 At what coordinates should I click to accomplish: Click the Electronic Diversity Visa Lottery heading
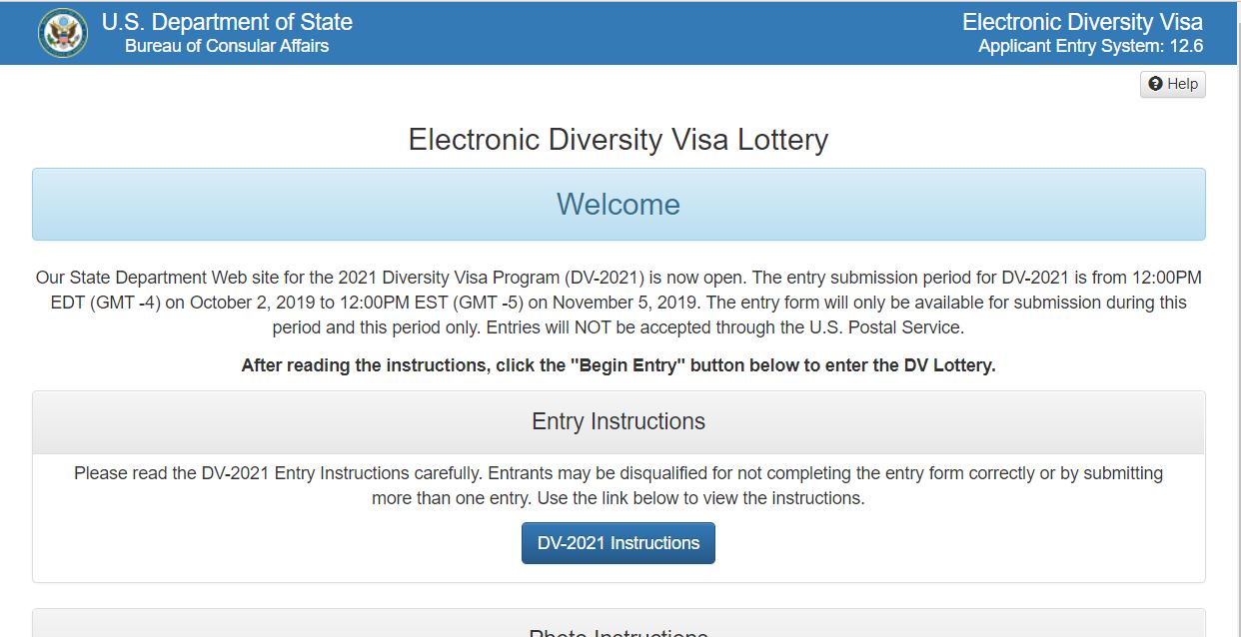[x=619, y=140]
